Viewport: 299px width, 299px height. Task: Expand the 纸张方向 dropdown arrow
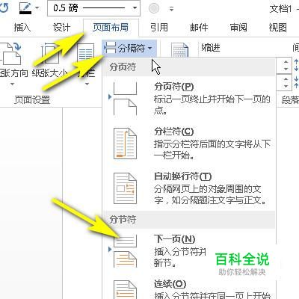[x=13, y=84]
